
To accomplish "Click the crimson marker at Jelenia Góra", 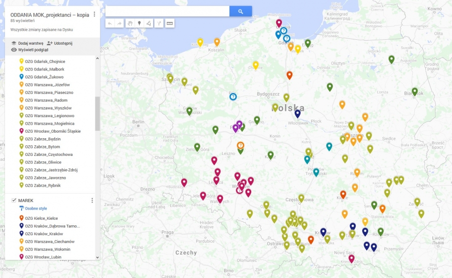I will (x=203, y=196).
